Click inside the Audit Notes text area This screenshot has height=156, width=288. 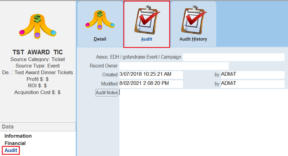pyautogui.click(x=203, y=122)
